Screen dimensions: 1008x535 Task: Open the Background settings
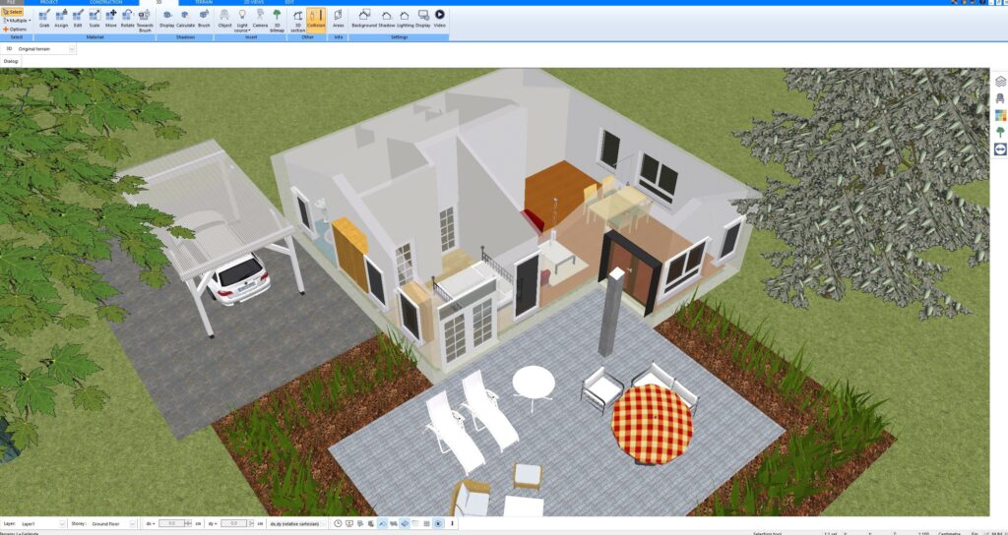363,18
